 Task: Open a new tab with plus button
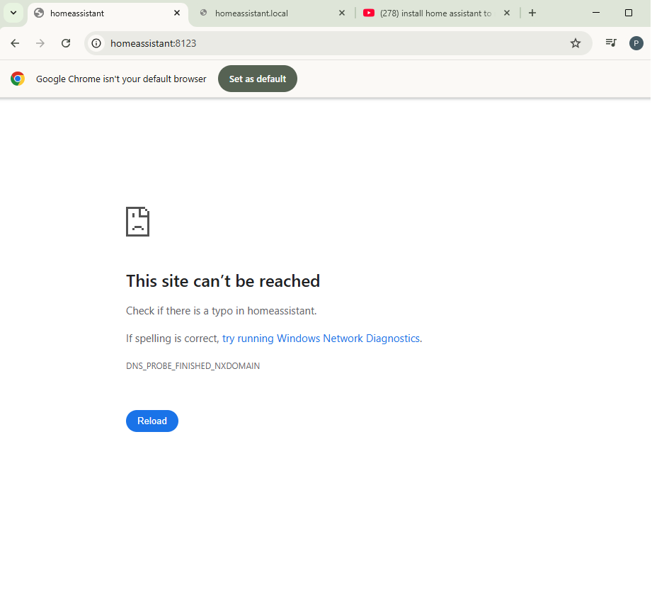coord(532,13)
